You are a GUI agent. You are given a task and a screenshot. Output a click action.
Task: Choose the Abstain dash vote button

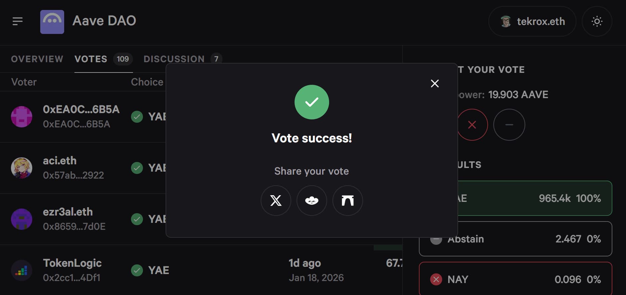[x=509, y=125]
